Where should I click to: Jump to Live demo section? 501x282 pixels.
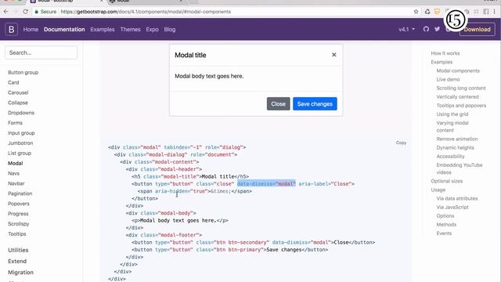448,79
